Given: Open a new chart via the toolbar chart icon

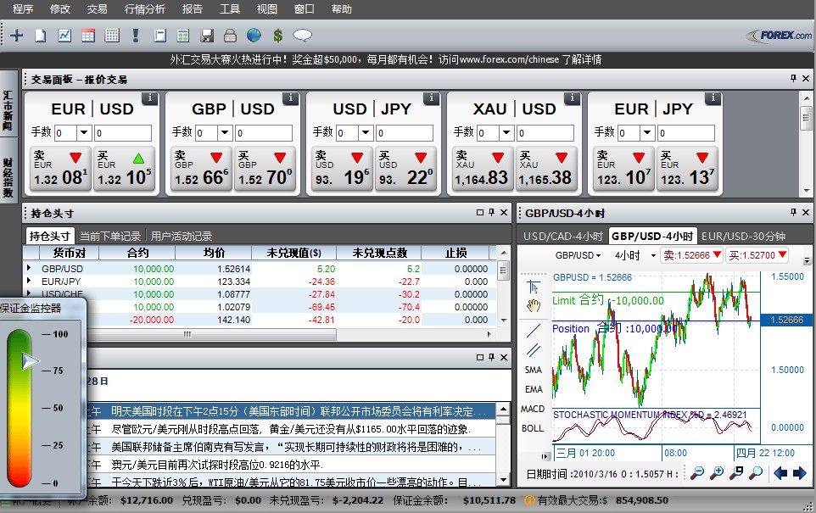Looking at the screenshot, I should point(64,36).
